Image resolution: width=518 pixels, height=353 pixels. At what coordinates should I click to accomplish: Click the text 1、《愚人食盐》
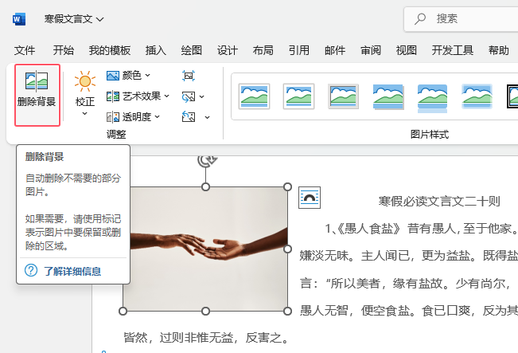tap(363, 229)
